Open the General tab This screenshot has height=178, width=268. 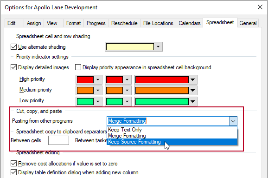click(x=248, y=23)
